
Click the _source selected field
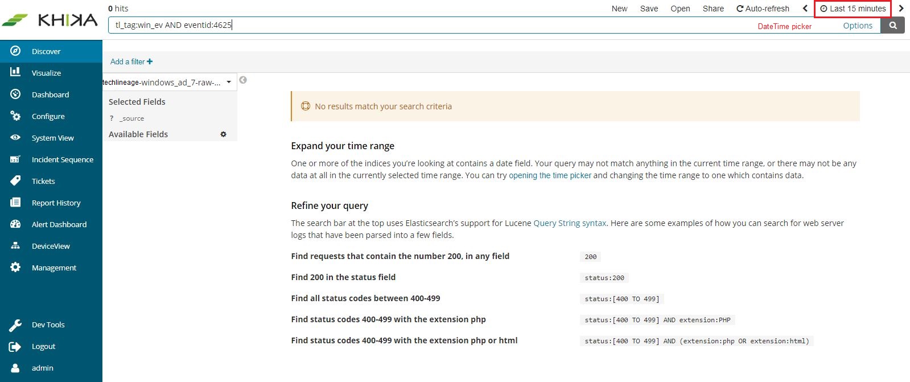[132, 118]
